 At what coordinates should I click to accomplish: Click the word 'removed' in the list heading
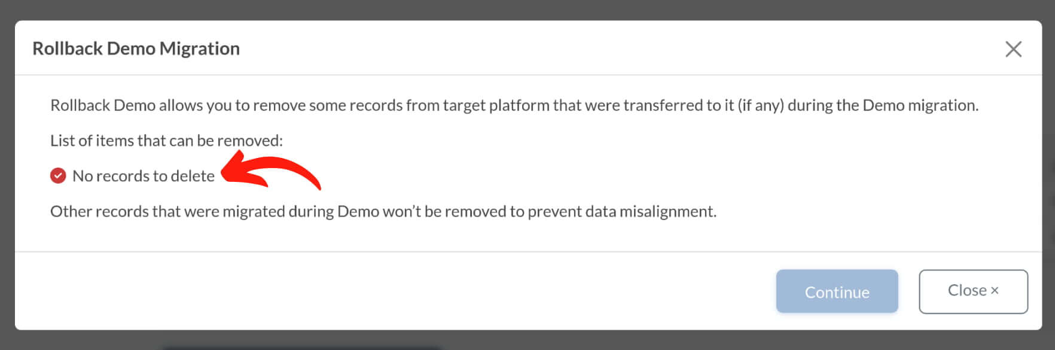pos(248,141)
